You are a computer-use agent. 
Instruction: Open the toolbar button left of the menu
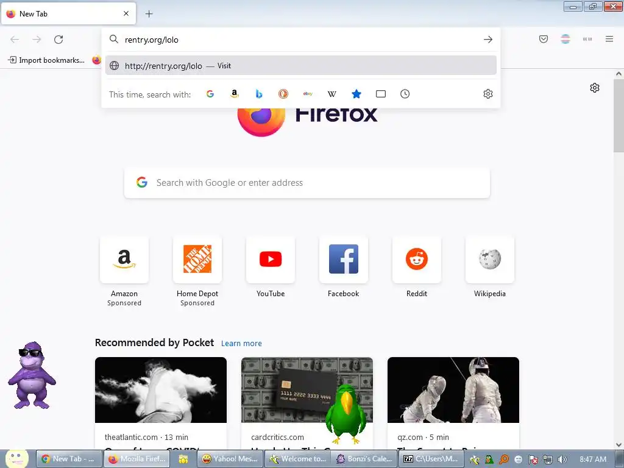(587, 39)
